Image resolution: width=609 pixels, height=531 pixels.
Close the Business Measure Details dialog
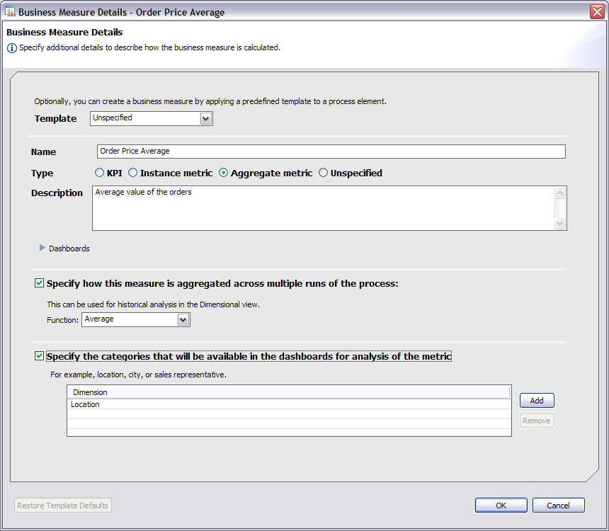[x=597, y=11]
